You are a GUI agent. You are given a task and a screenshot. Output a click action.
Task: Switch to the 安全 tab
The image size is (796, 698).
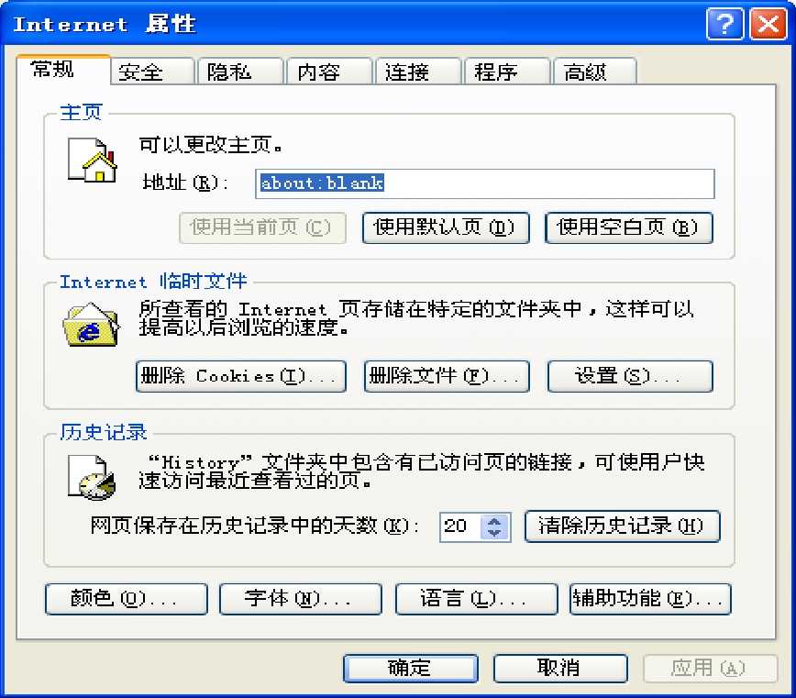pos(152,72)
